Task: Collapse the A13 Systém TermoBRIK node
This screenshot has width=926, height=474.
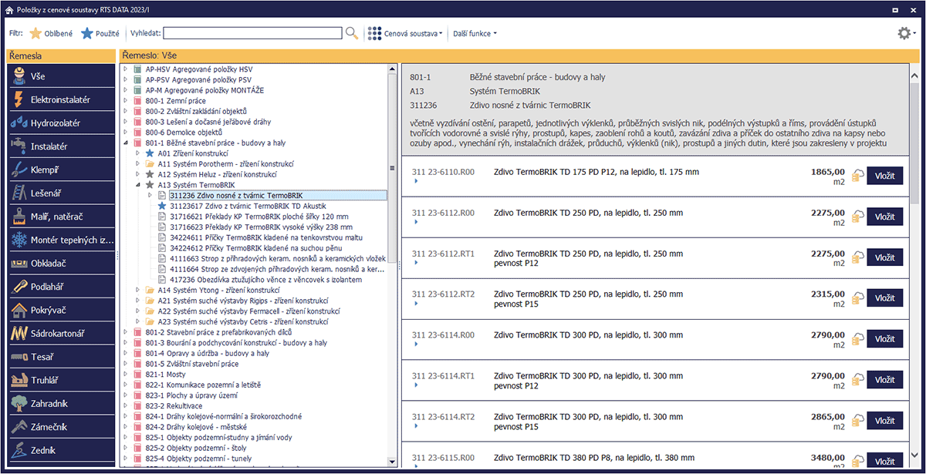Action: (138, 185)
